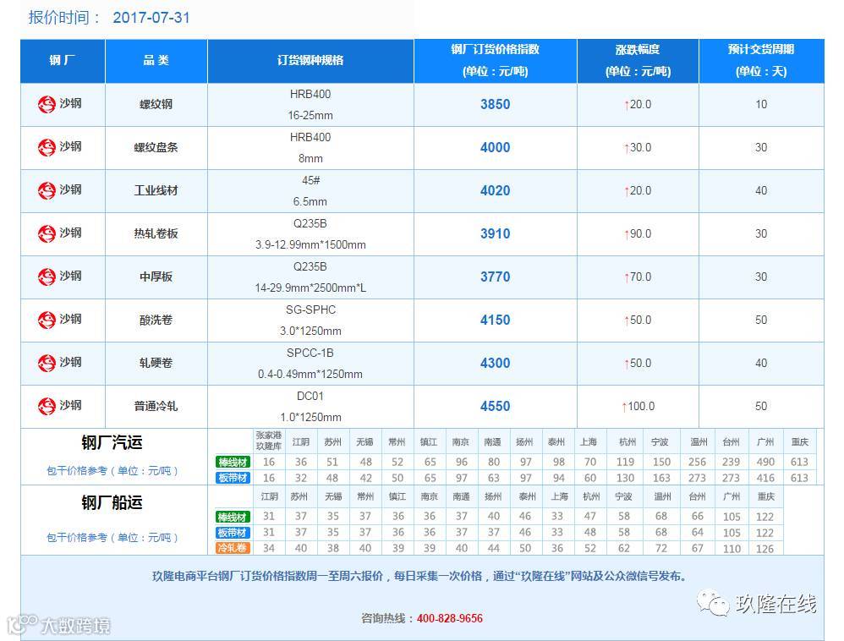
Task: Click the 涨跌幅度 column header
Action: [x=638, y=60]
